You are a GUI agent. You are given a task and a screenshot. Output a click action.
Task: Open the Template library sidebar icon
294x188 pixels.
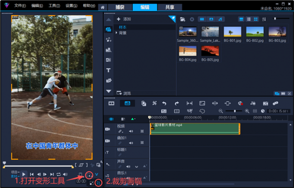coord(109,50)
